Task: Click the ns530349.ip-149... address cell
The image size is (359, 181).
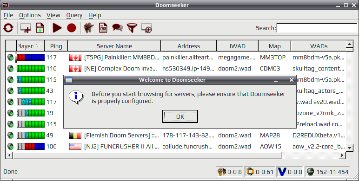Action: point(188,69)
